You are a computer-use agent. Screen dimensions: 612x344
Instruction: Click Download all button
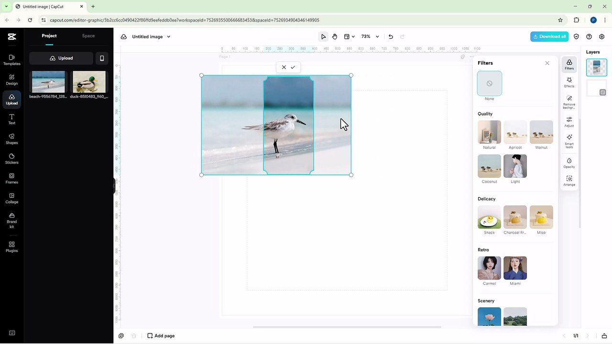pyautogui.click(x=549, y=37)
